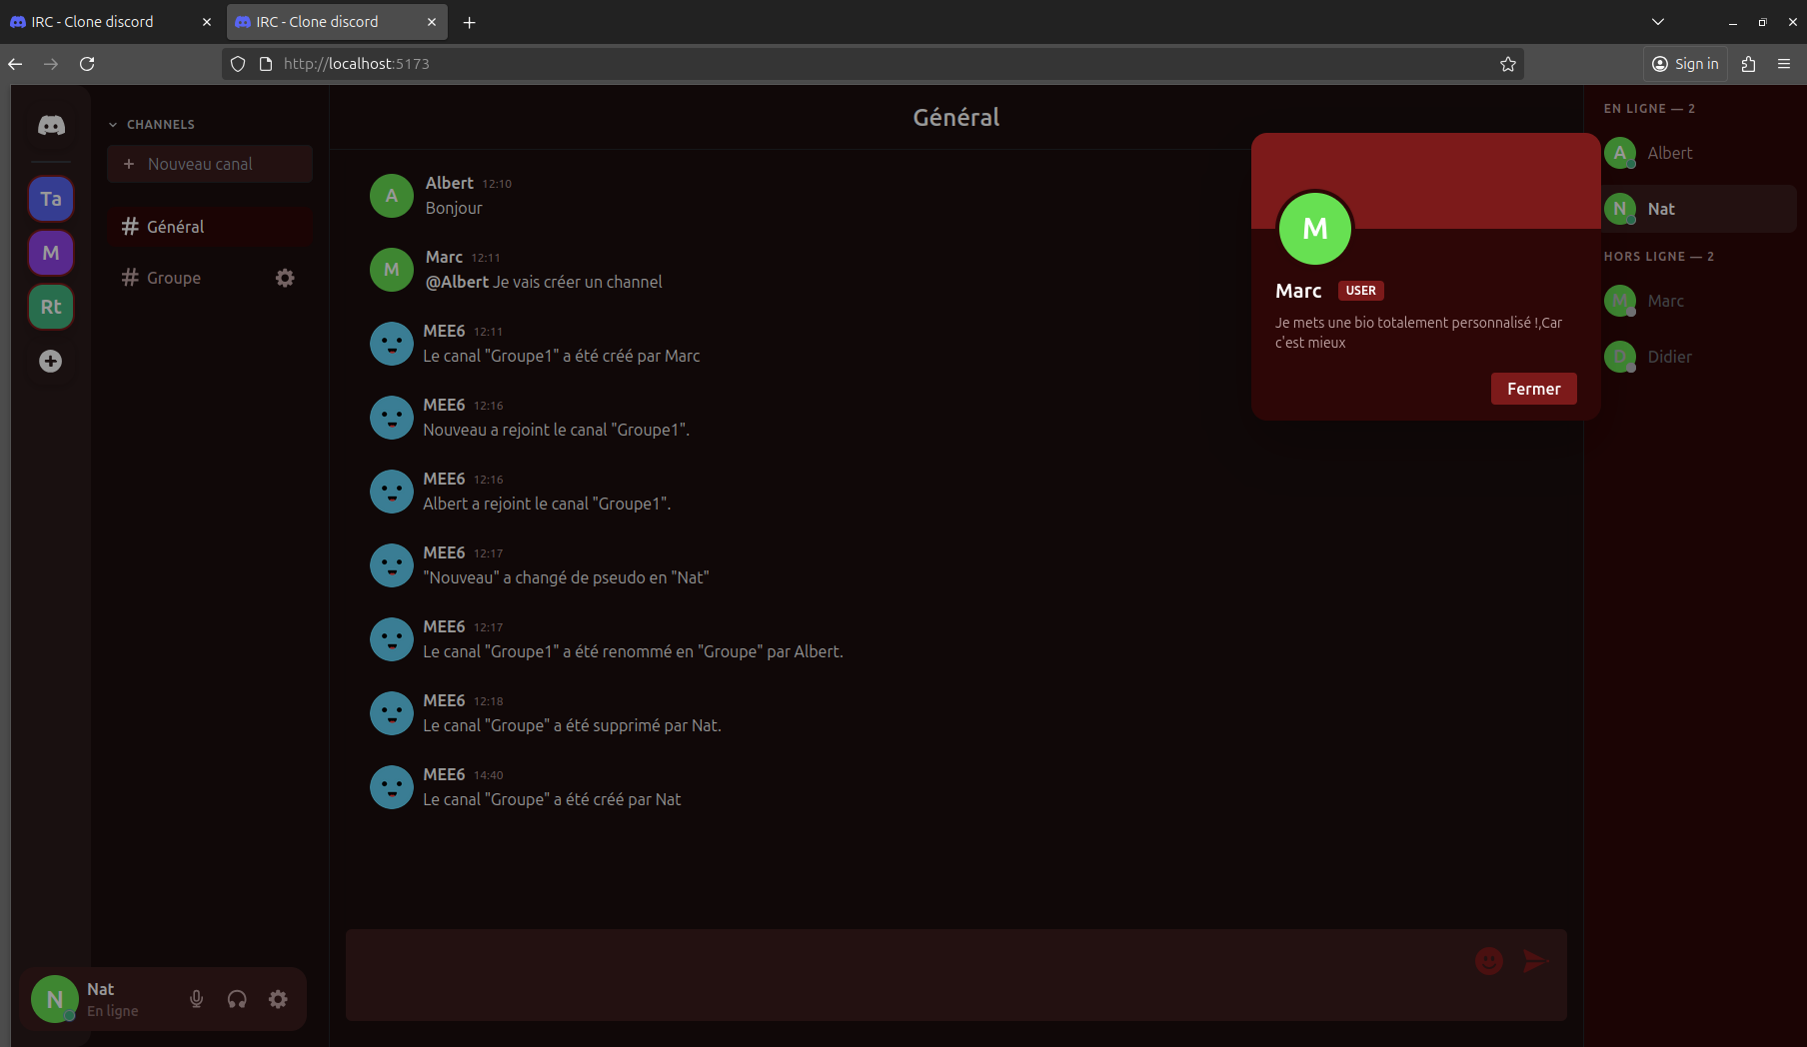Focus the message input field
Screen dimensions: 1807x1047
pos(900,974)
